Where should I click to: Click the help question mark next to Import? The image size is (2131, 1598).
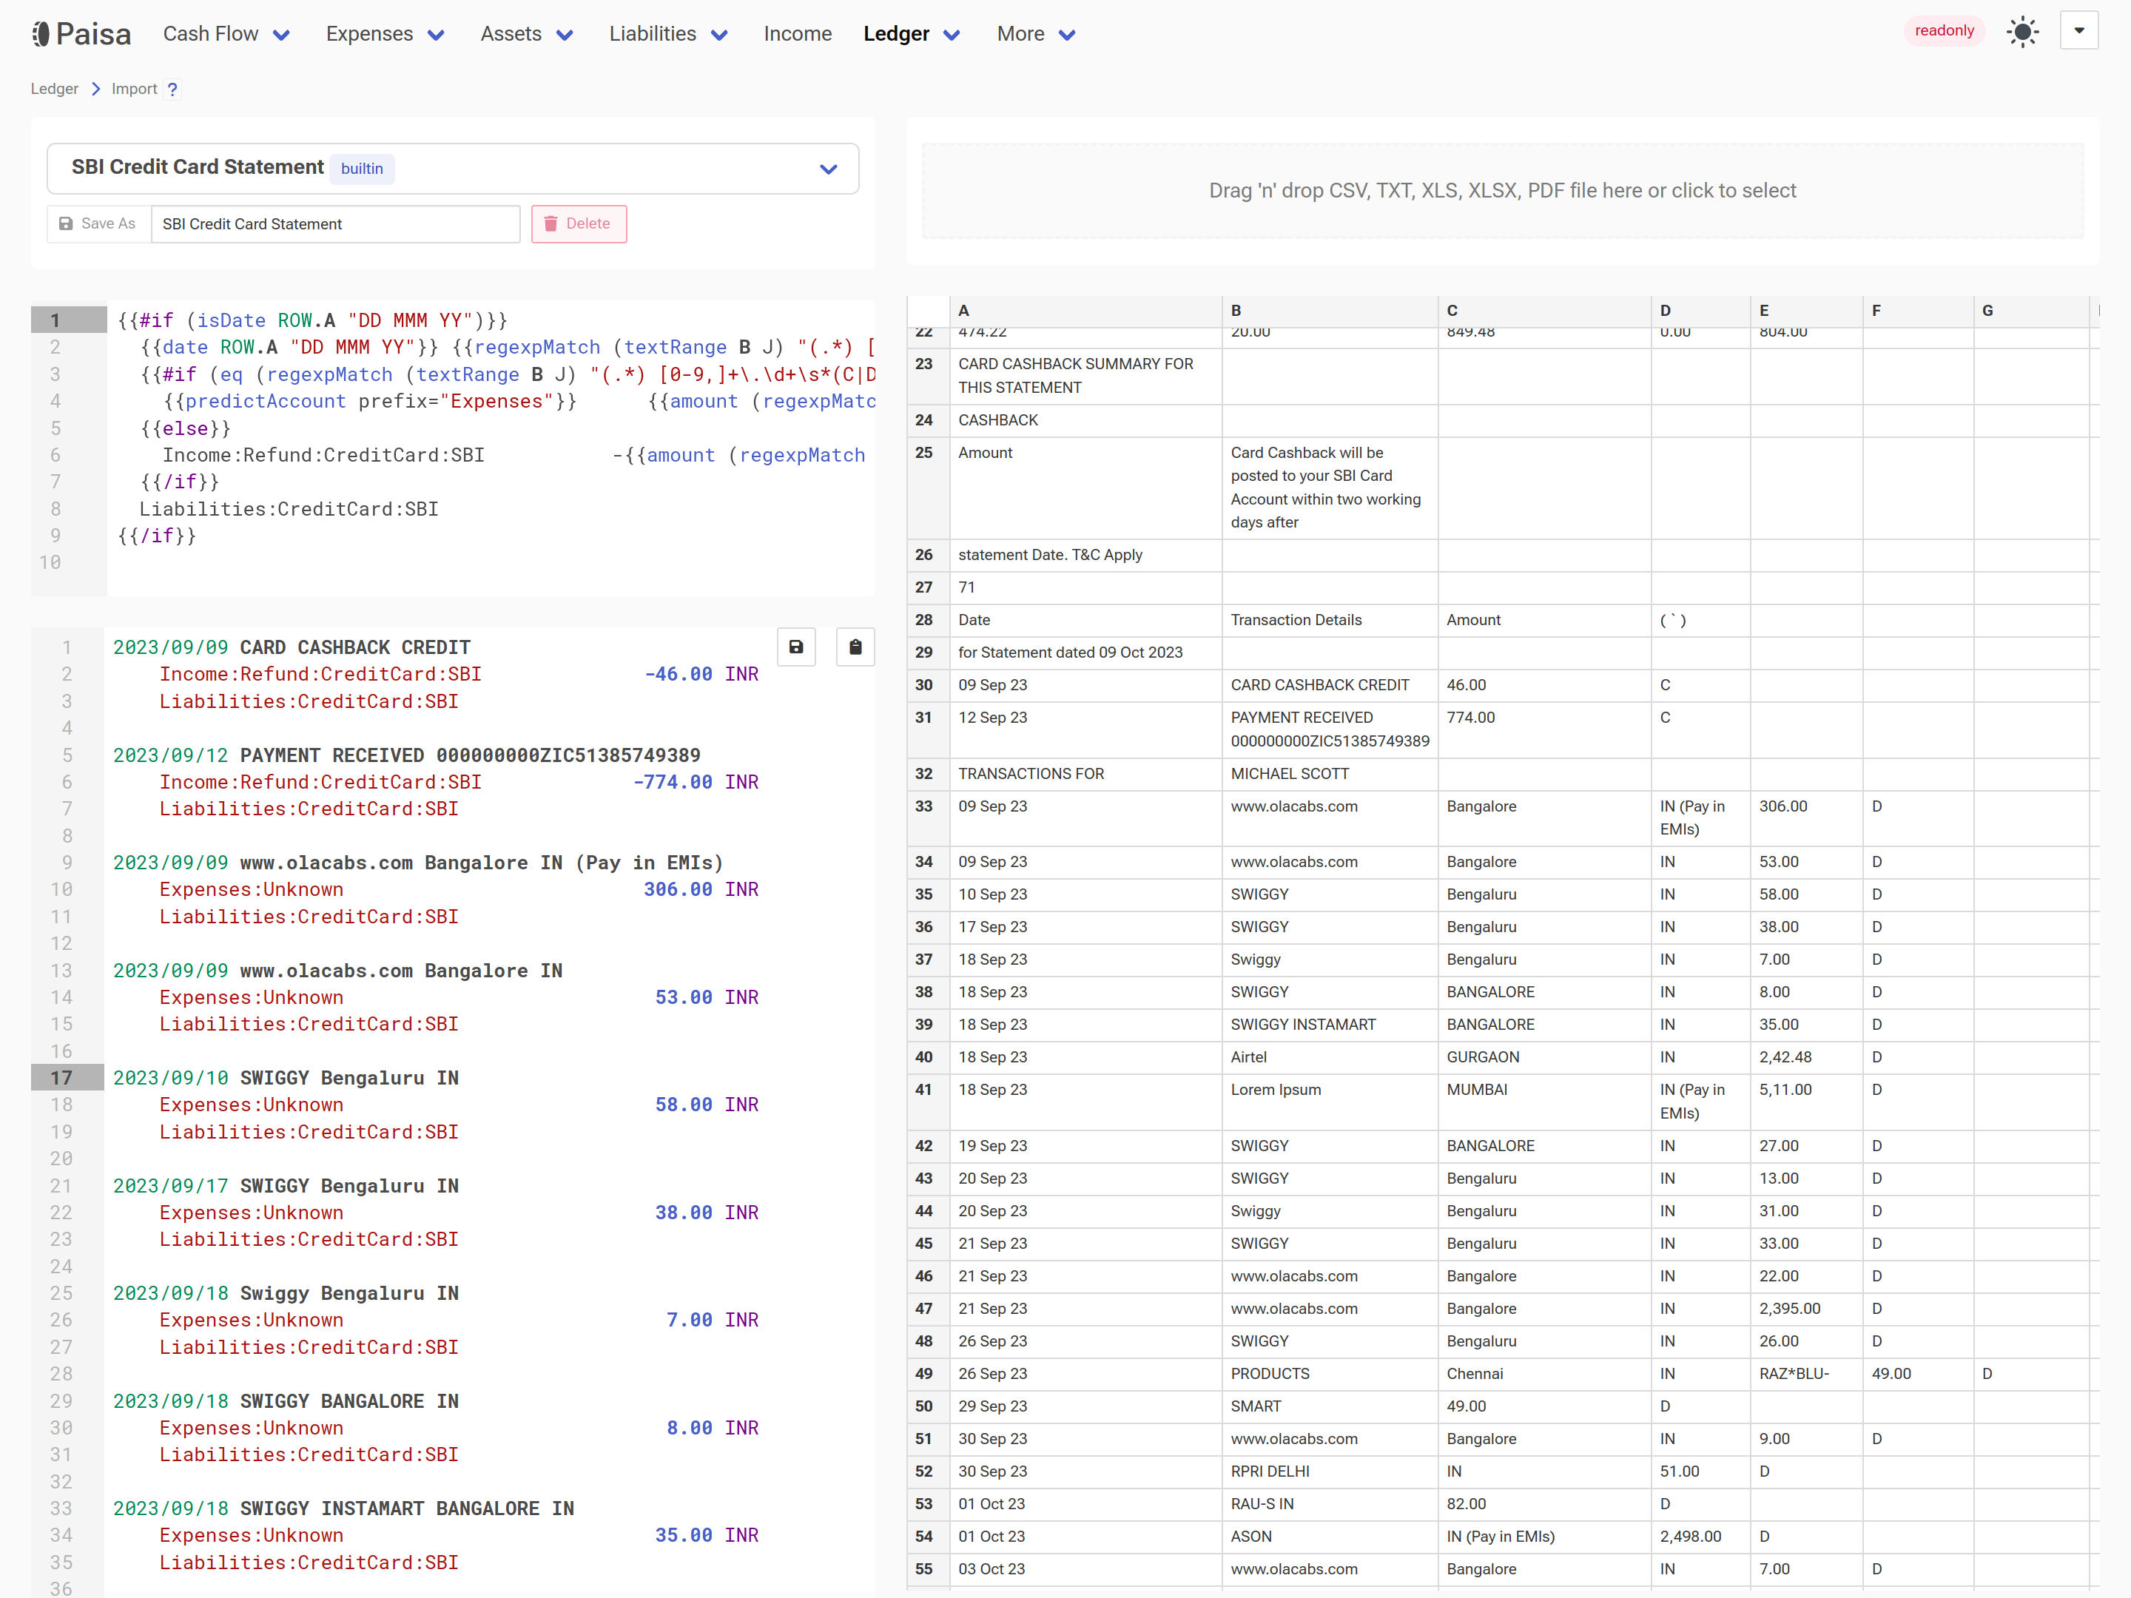[172, 89]
